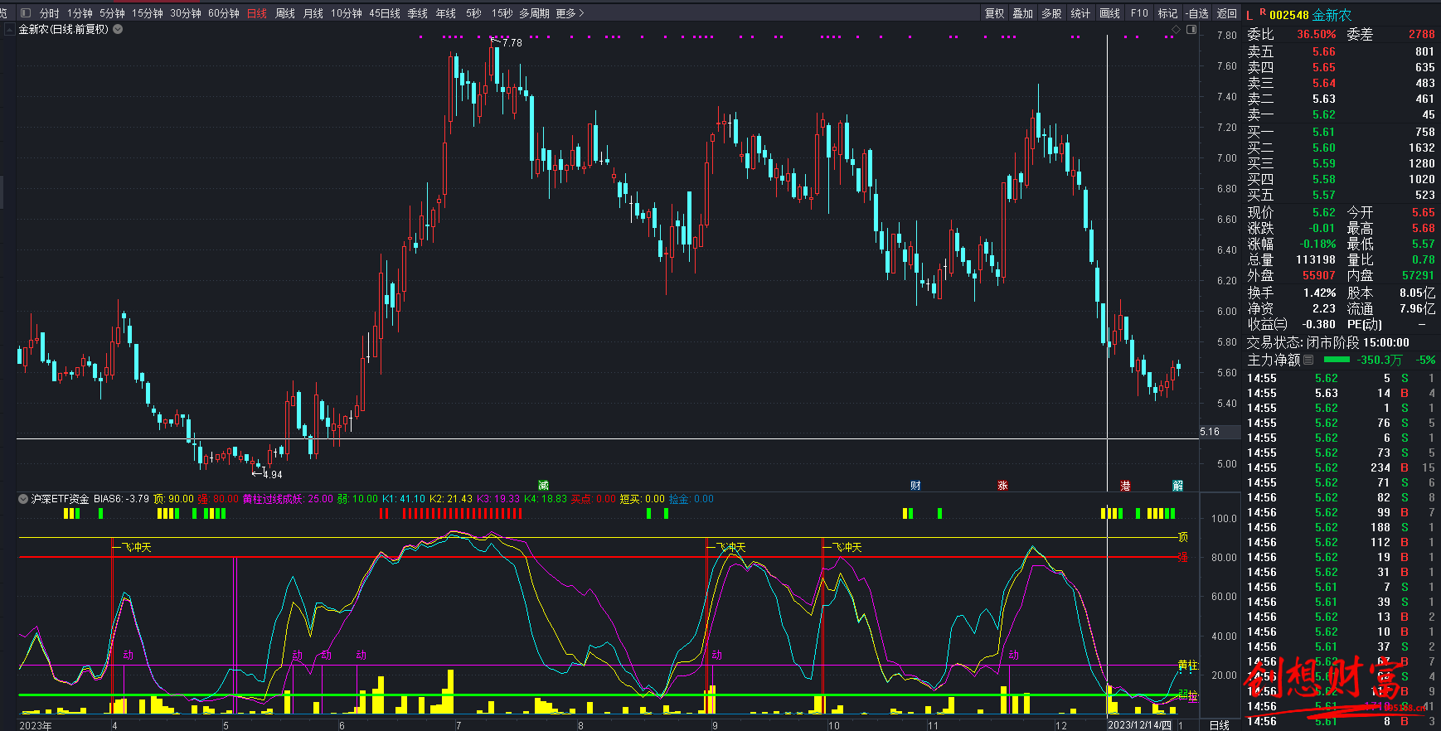Image resolution: width=1441 pixels, height=731 pixels.
Task: Open the 多周期 multi-period view
Action: coord(534,13)
